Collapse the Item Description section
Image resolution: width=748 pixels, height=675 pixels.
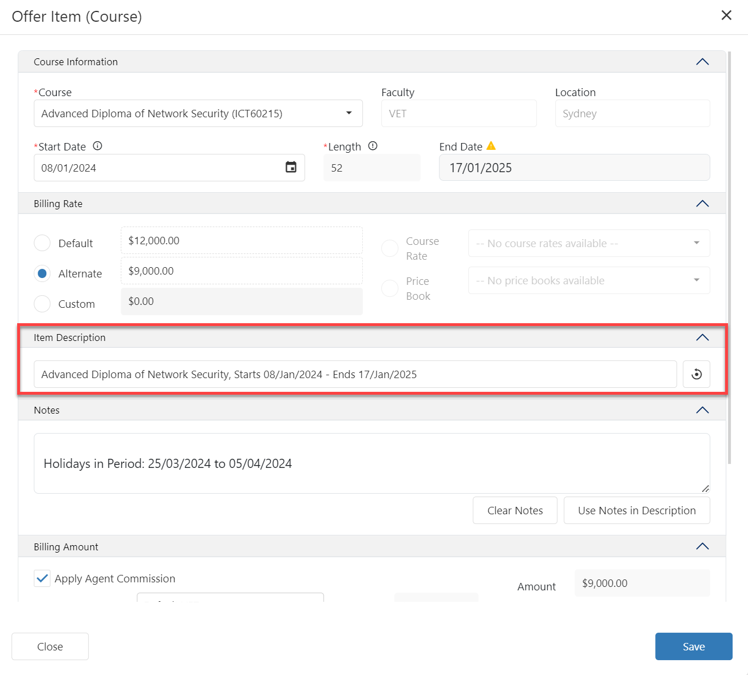coord(702,337)
